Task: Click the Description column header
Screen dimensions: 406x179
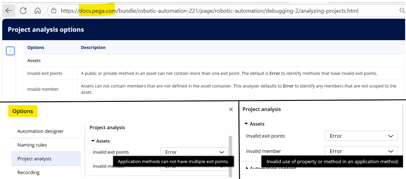Action: [x=93, y=48]
